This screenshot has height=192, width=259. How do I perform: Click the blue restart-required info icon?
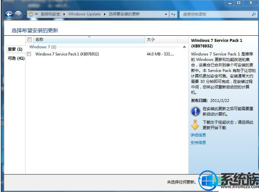pyautogui.click(x=195, y=111)
